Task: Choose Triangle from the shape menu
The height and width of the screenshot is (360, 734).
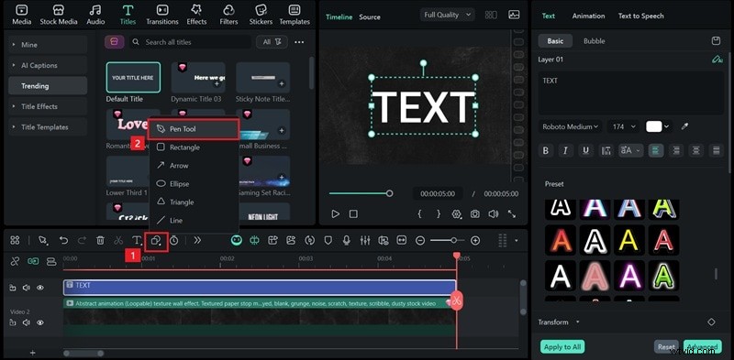Action: (194, 202)
